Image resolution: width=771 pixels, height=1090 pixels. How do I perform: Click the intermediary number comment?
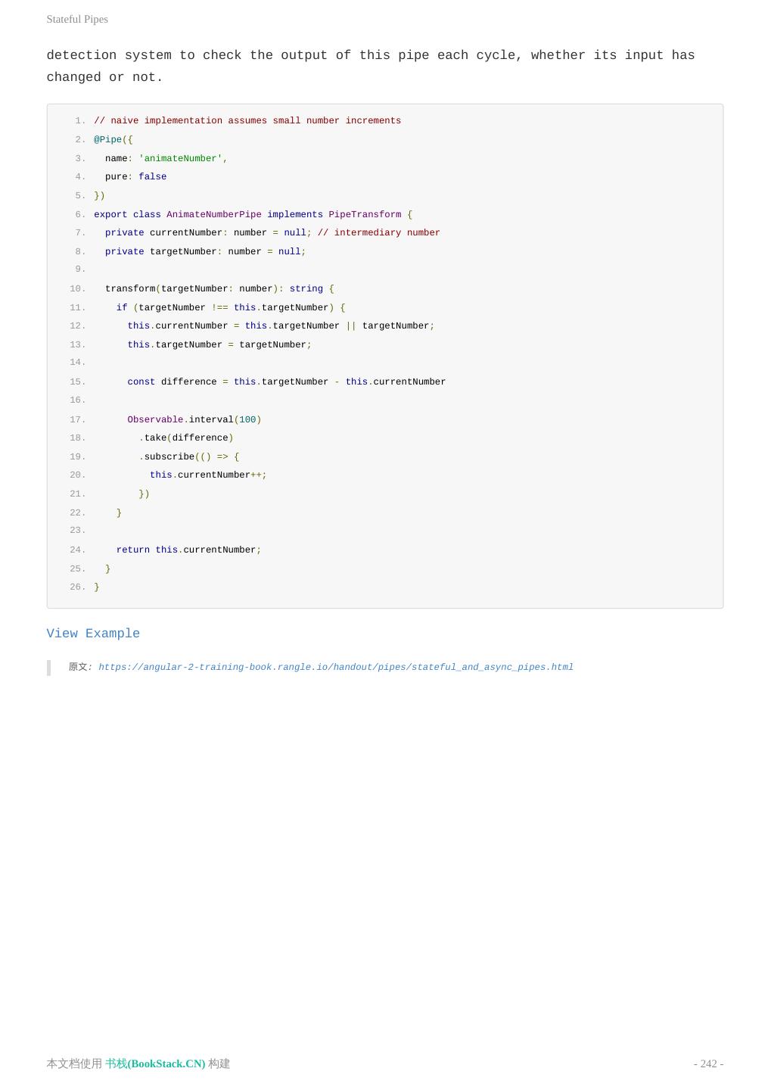(378, 233)
